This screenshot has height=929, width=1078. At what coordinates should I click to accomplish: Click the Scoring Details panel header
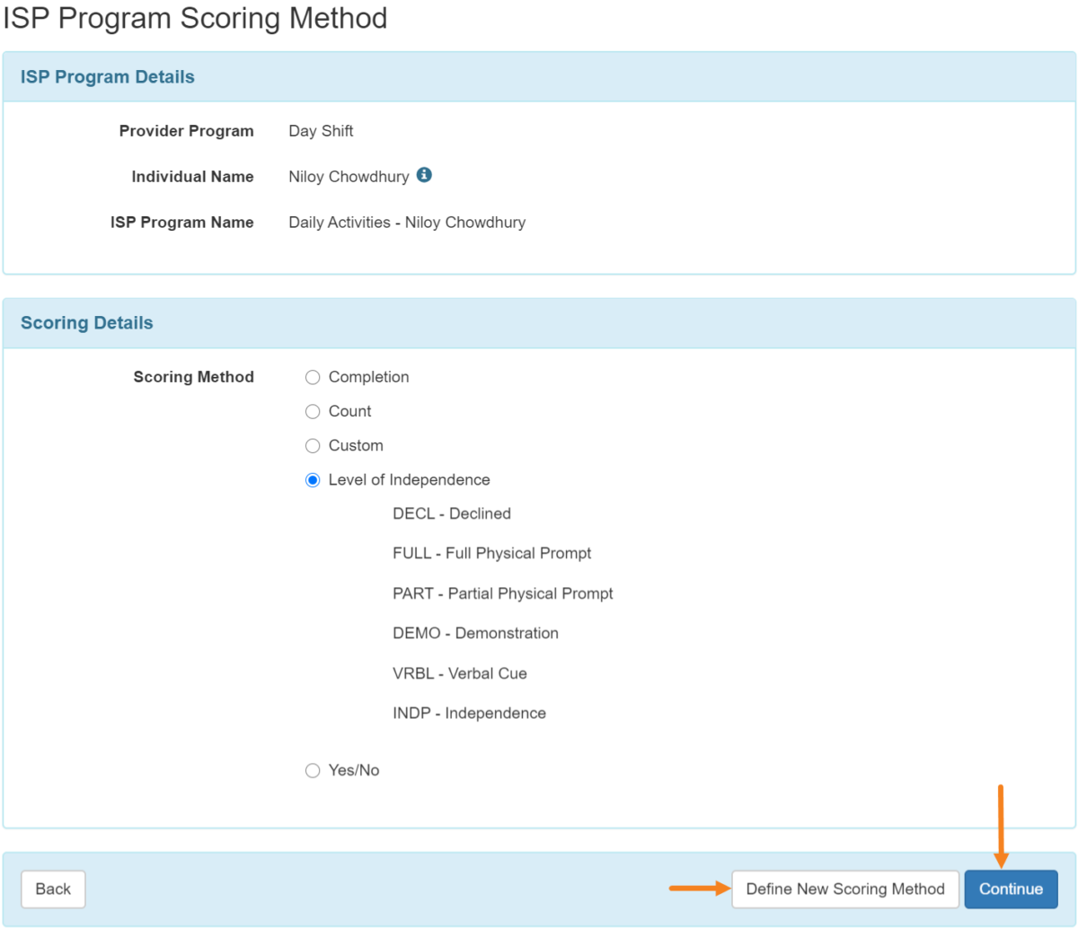click(87, 322)
